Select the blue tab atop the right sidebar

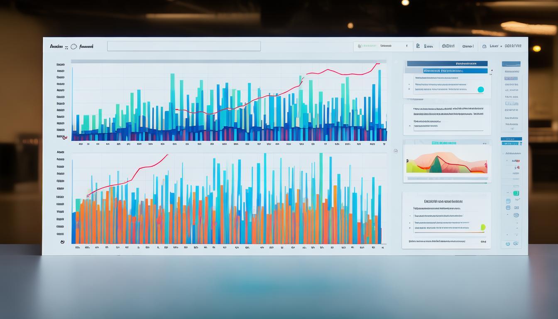[511, 64]
